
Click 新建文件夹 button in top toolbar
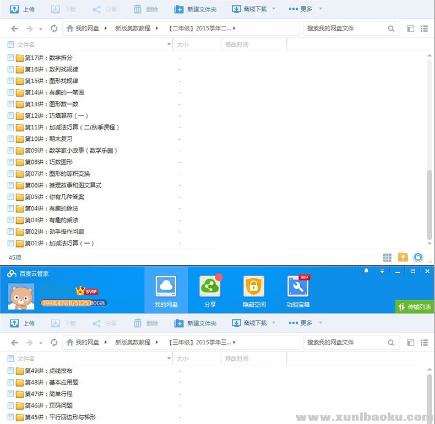(195, 9)
